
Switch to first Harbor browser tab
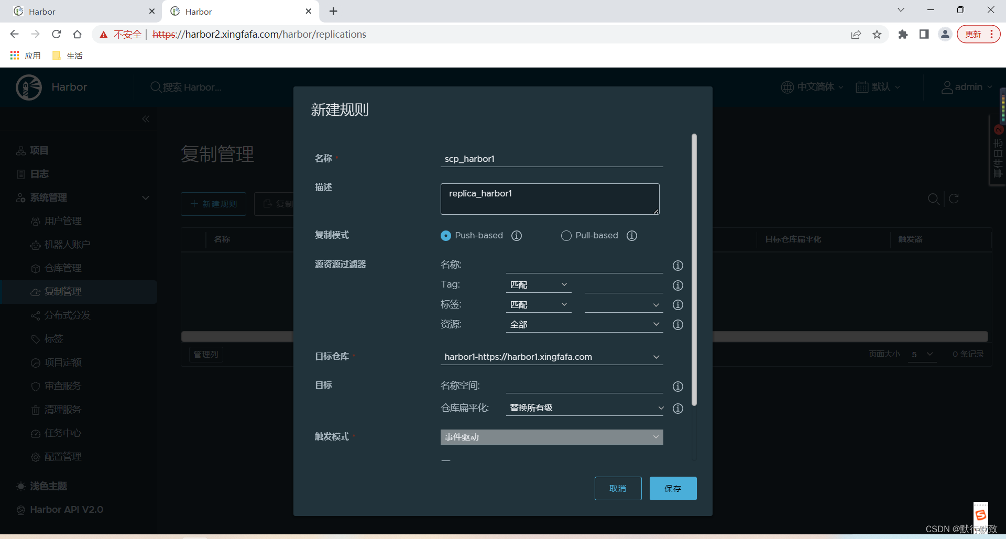[x=81, y=12]
